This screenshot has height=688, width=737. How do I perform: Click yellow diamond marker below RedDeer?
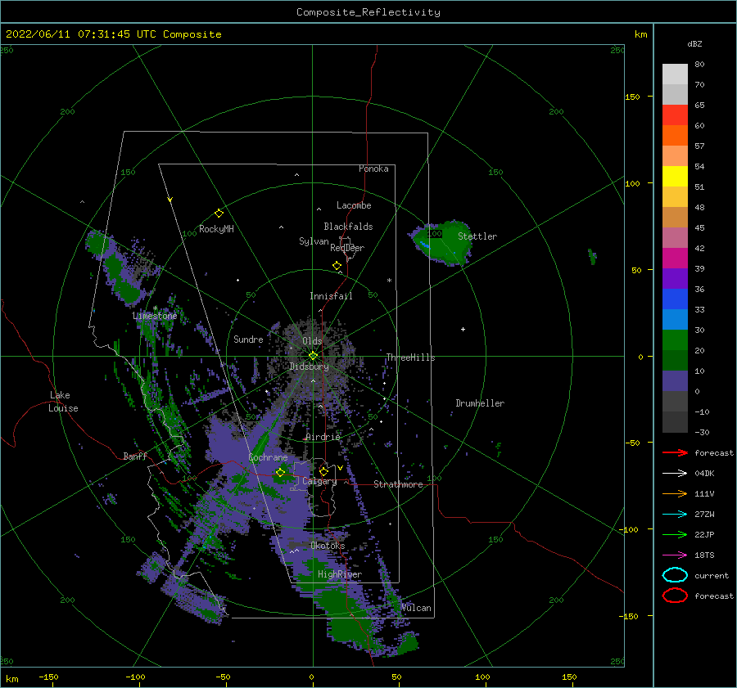[337, 266]
